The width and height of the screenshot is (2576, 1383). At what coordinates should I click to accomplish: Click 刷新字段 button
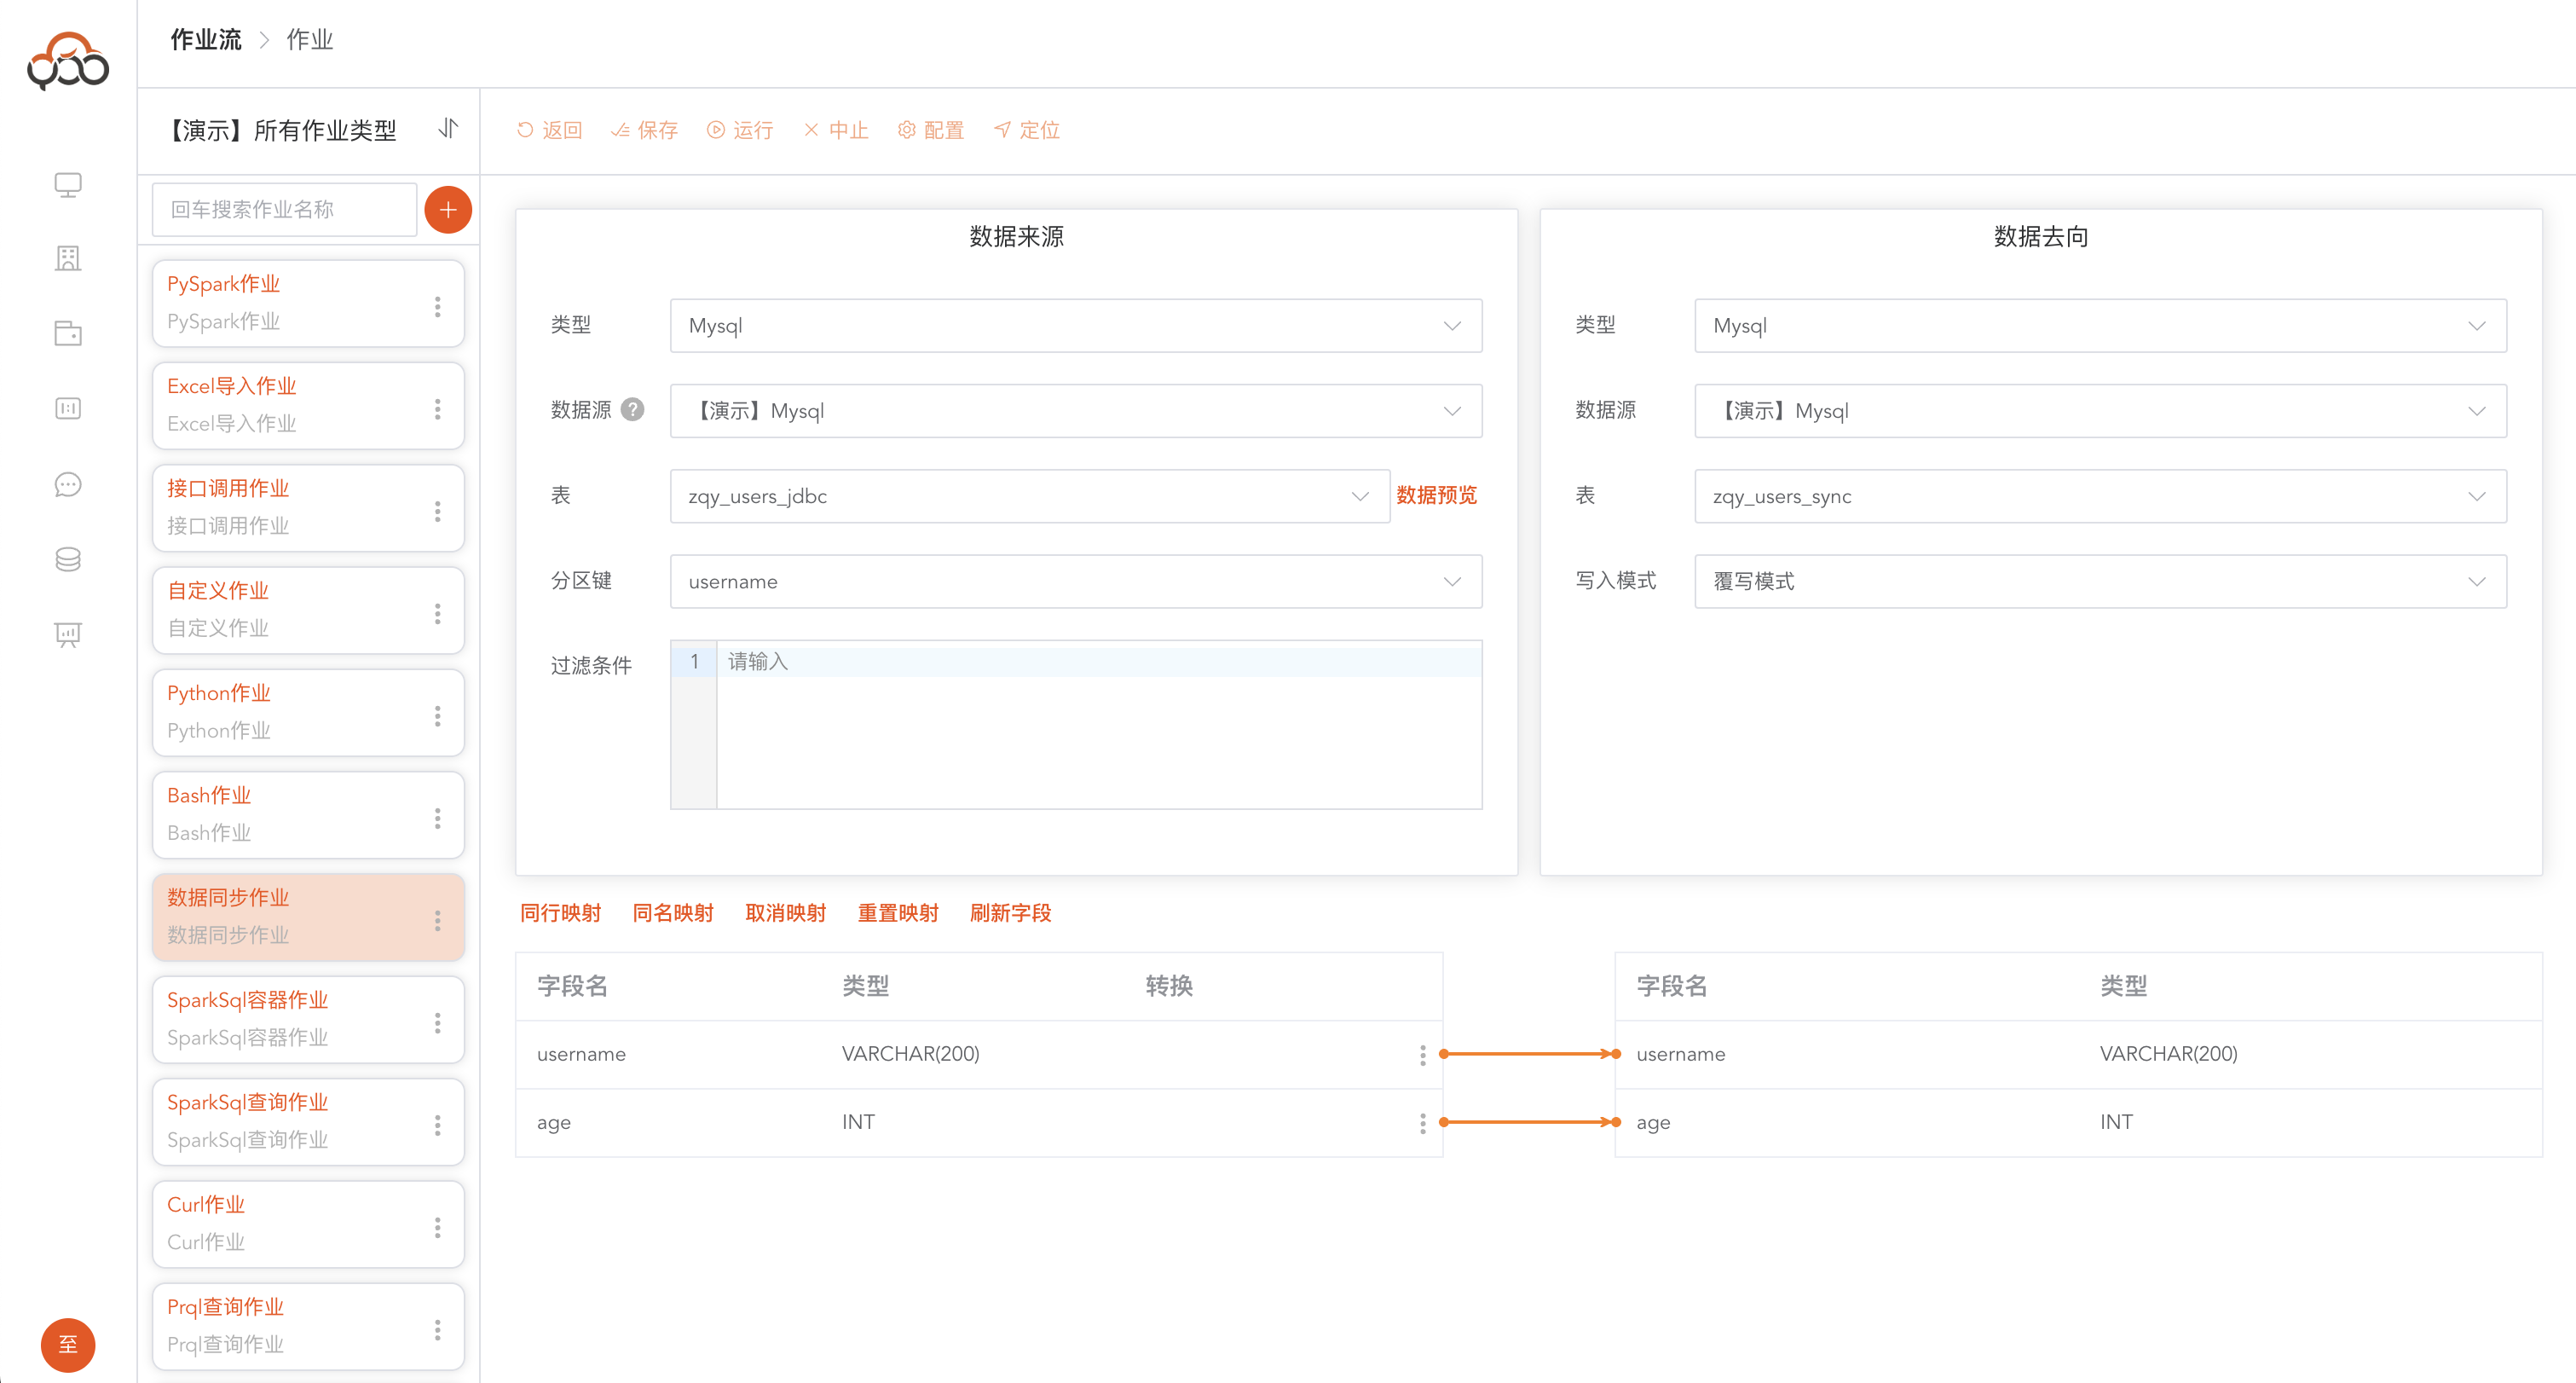pyautogui.click(x=1010, y=913)
